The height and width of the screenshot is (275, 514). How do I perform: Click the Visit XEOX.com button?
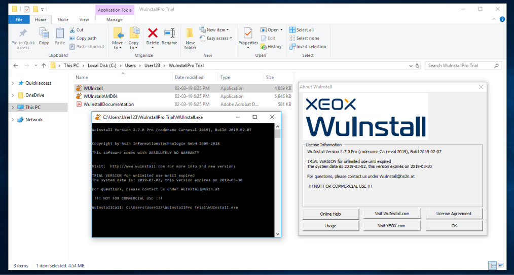click(392, 226)
